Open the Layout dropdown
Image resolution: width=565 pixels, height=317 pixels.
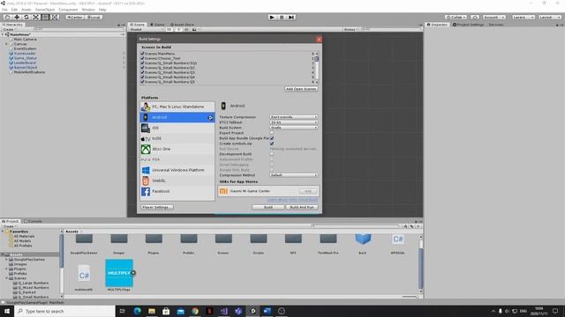click(x=549, y=18)
